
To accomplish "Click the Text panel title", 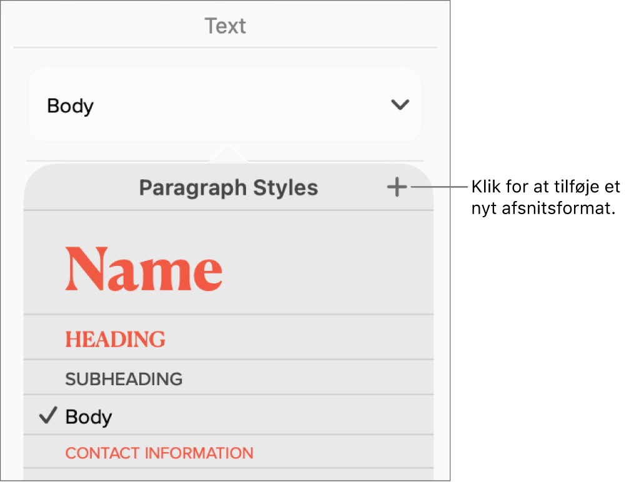I will [225, 26].
